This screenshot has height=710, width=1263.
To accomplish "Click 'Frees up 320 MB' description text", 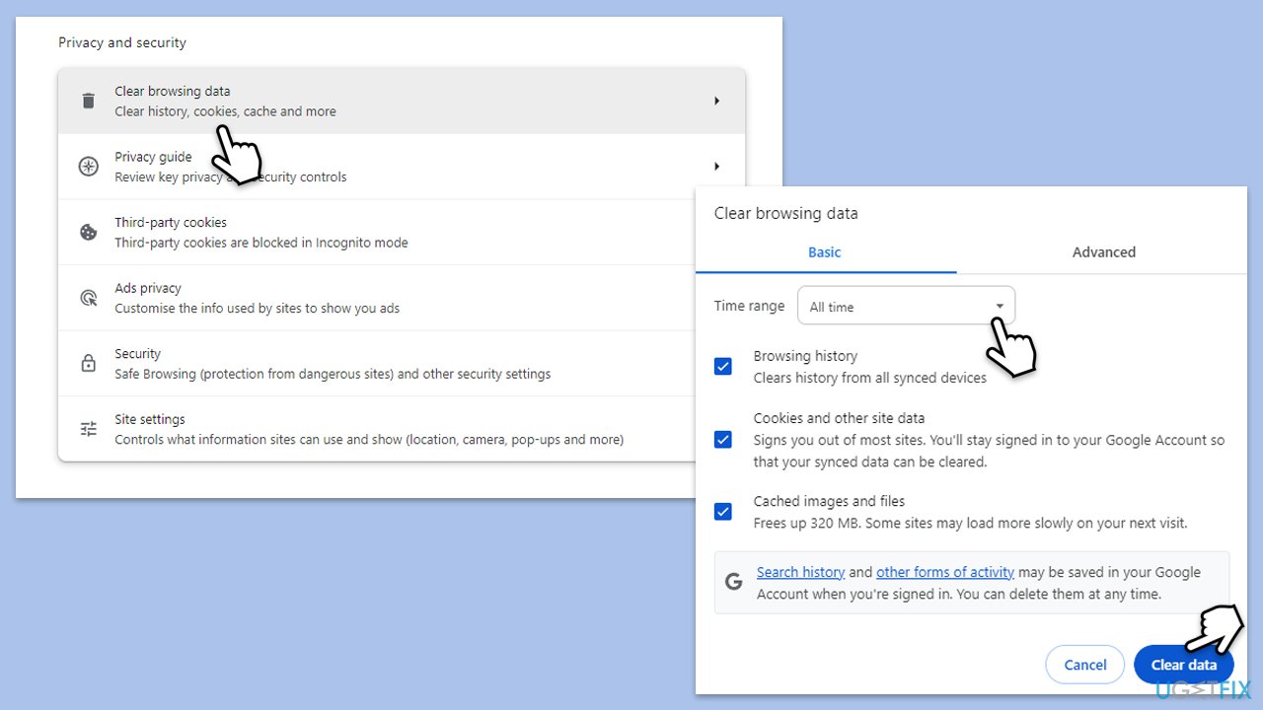I will pos(970,523).
